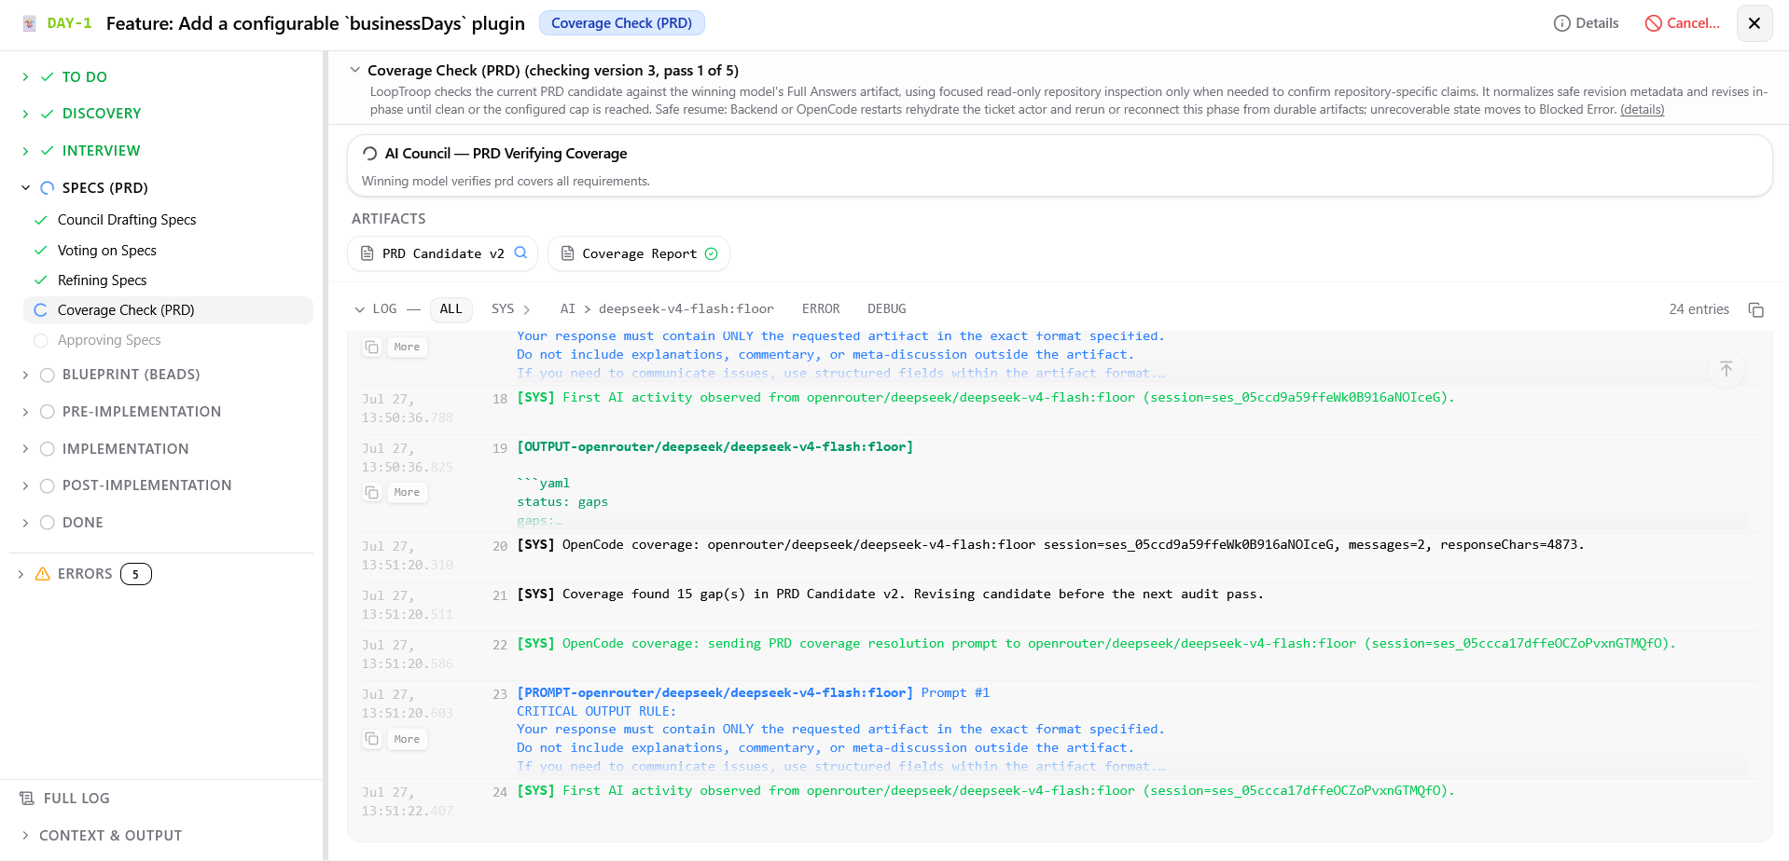Image resolution: width=1789 pixels, height=861 pixels.
Task: Expand the ERRORS section chevron
Action: pyautogui.click(x=21, y=574)
